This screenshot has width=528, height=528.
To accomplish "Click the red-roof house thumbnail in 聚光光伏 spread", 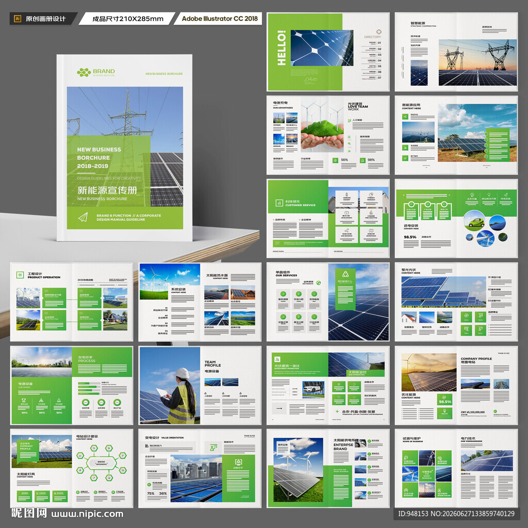I will (x=409, y=317).
